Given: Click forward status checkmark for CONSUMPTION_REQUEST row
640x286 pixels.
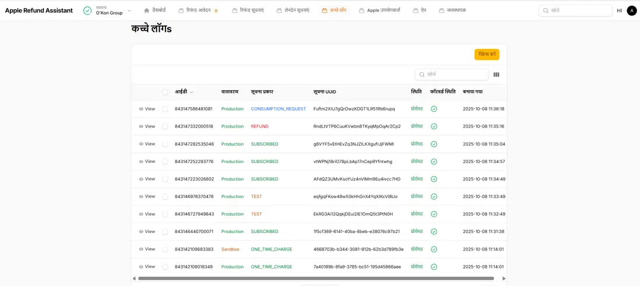Looking at the screenshot, I should tap(434, 109).
